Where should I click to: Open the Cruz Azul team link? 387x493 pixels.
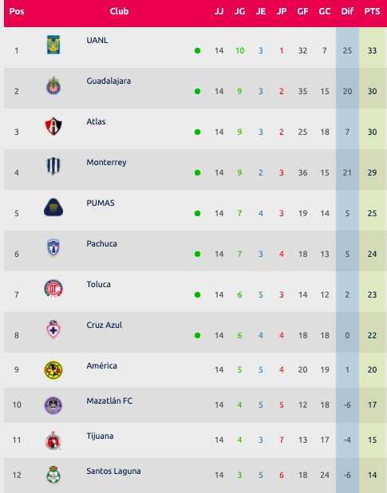[x=104, y=325]
